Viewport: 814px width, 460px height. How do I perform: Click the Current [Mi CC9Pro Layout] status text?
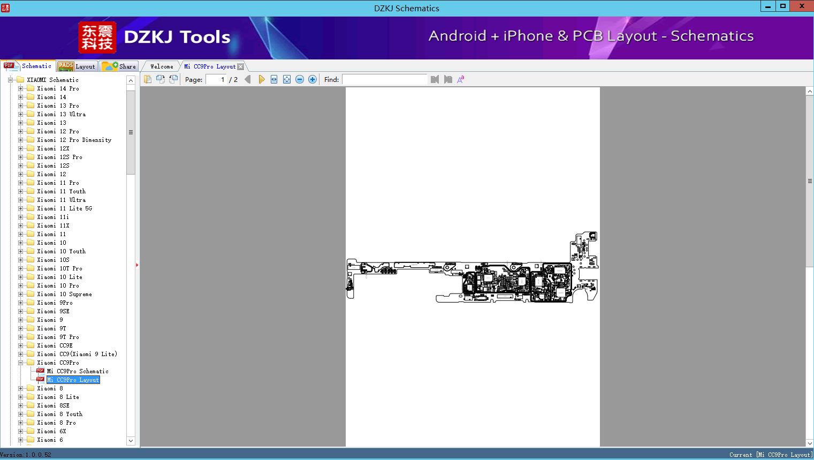771,455
